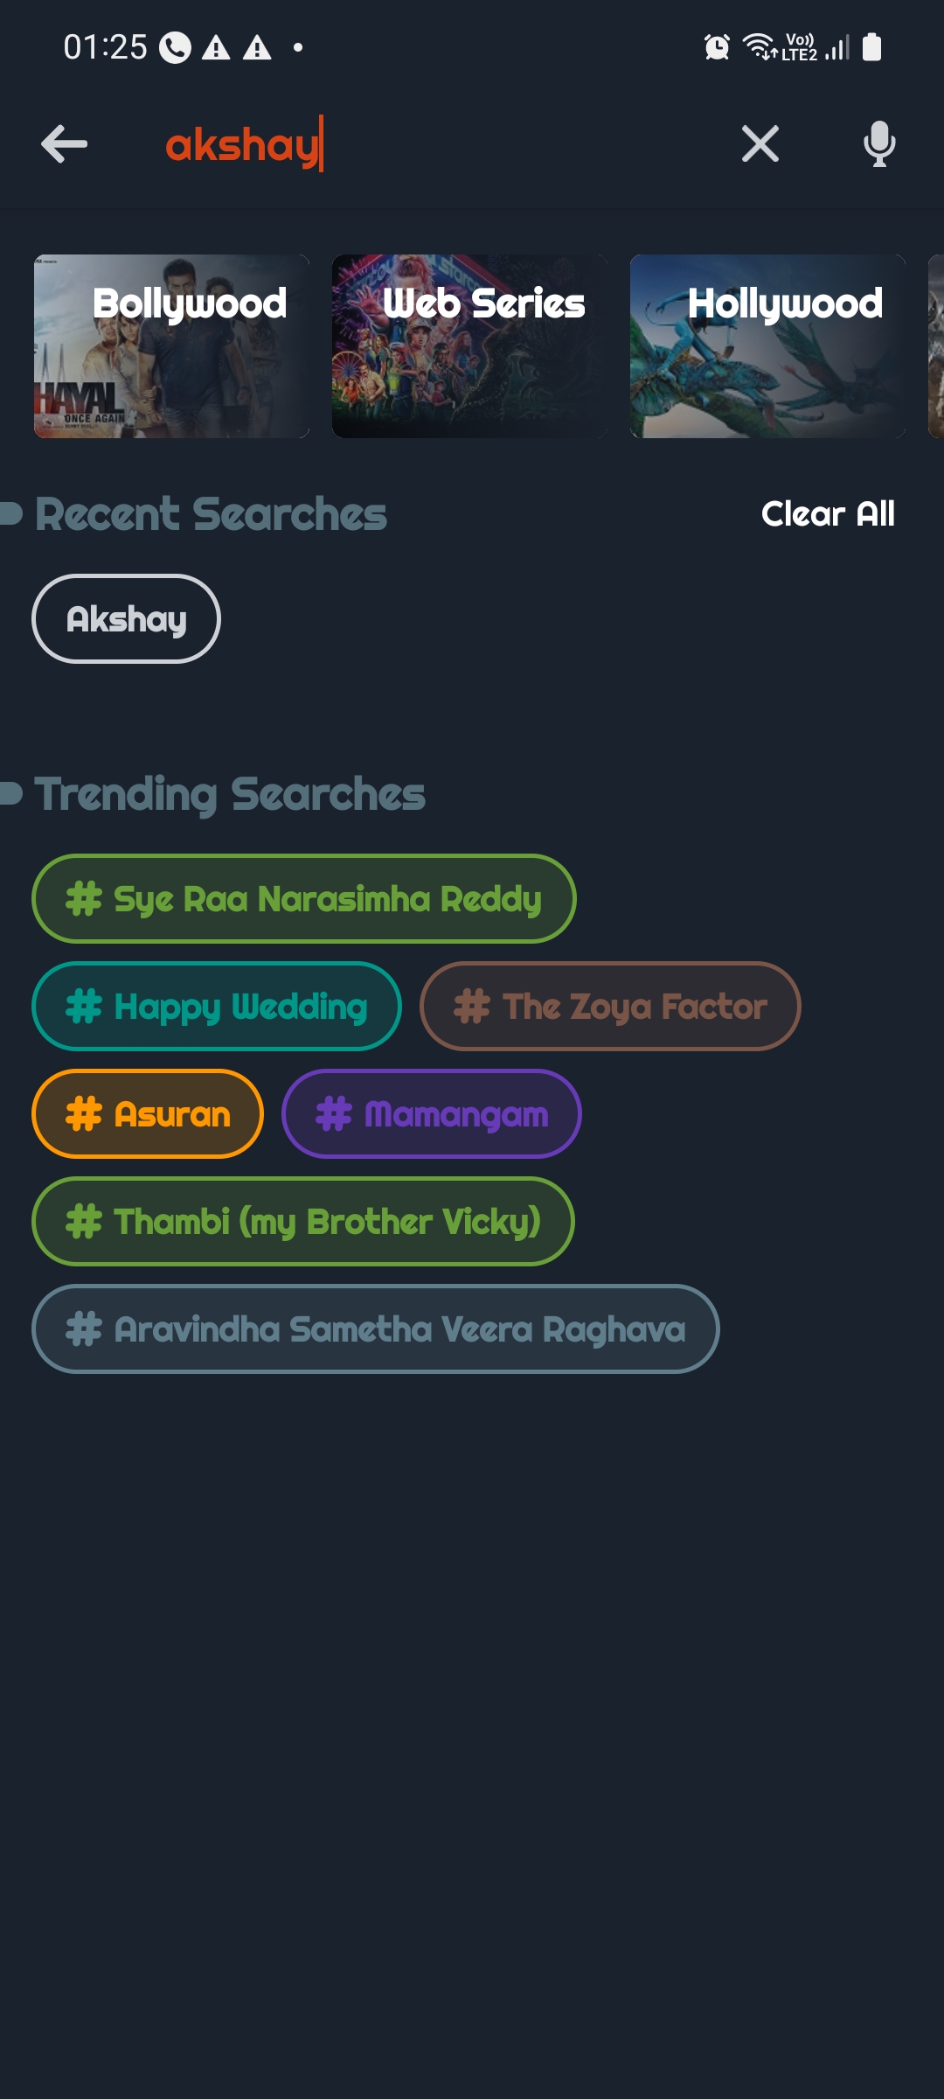Open the Bollywood category card
Screen dimensions: 944x2099
tap(172, 345)
